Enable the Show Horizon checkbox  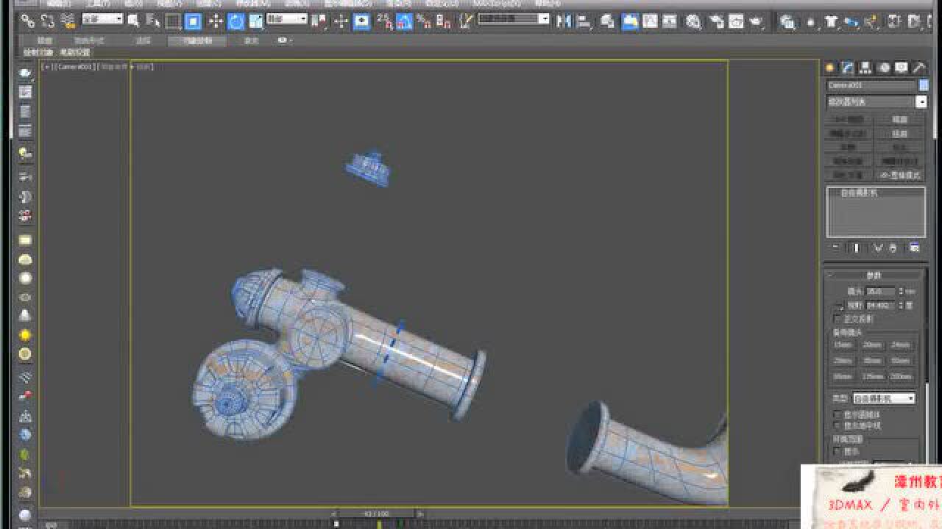(x=837, y=425)
